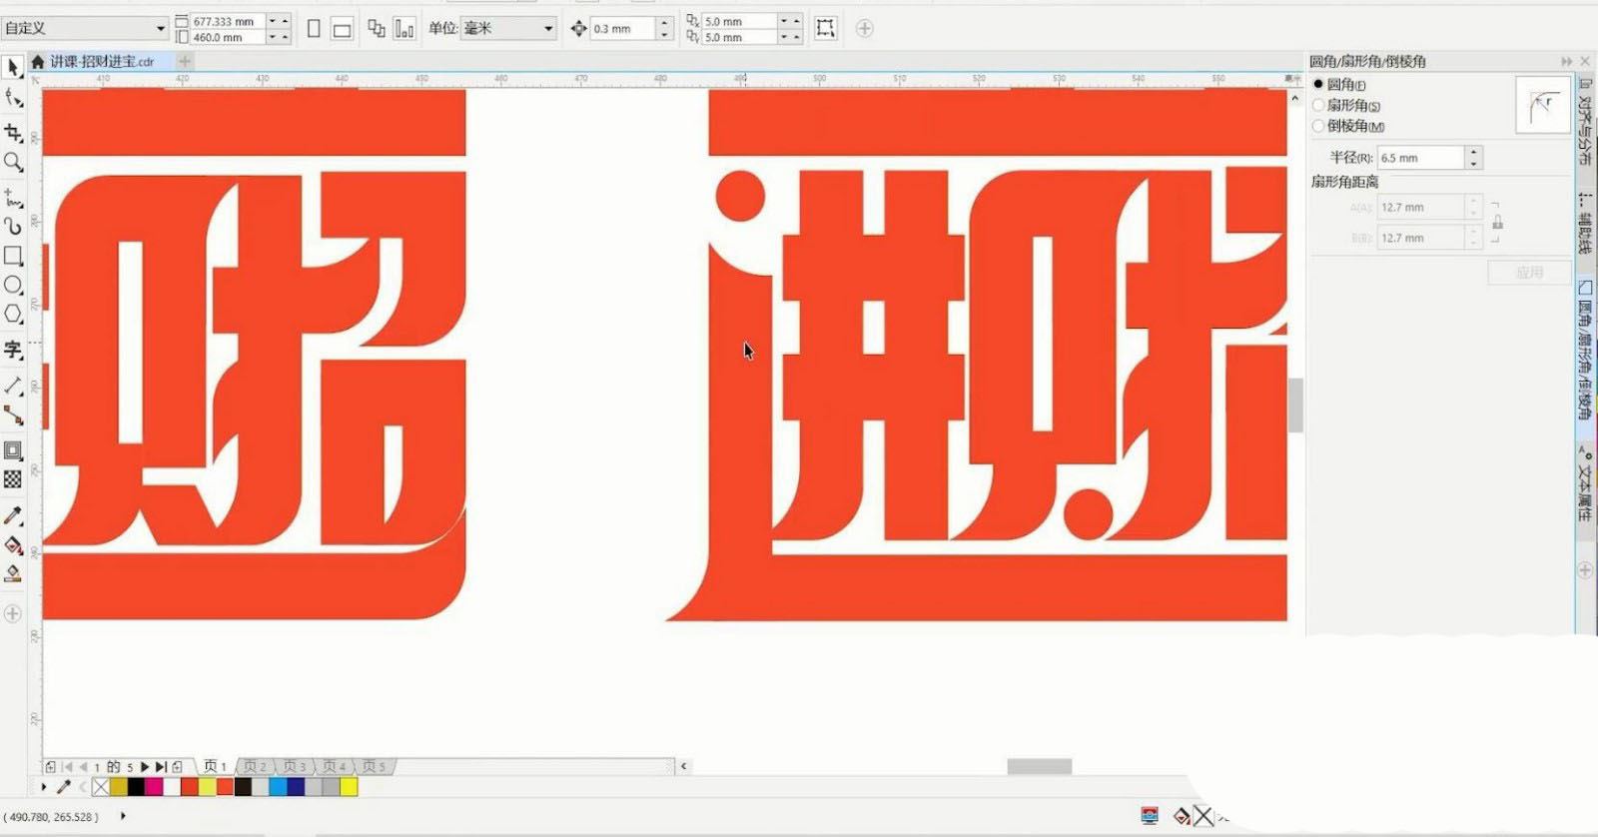The height and width of the screenshot is (837, 1598).
Task: Adjust duplicate Y distance 5.0 mm stepper
Action: pos(790,37)
